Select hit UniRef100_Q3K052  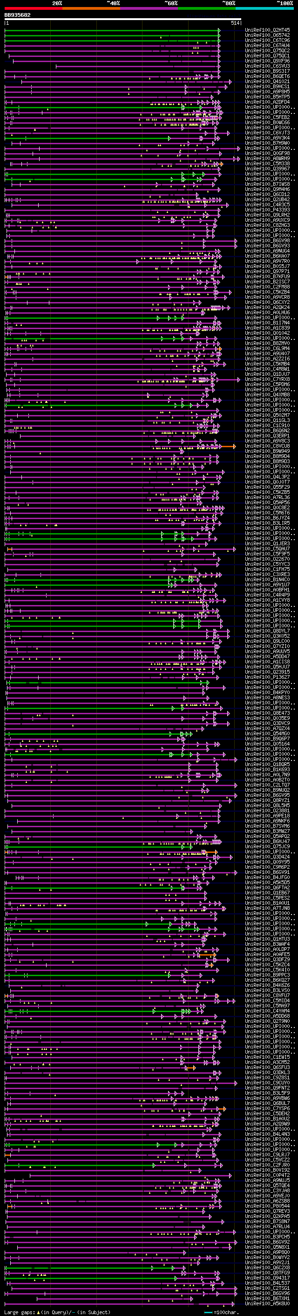[x=267, y=636]
